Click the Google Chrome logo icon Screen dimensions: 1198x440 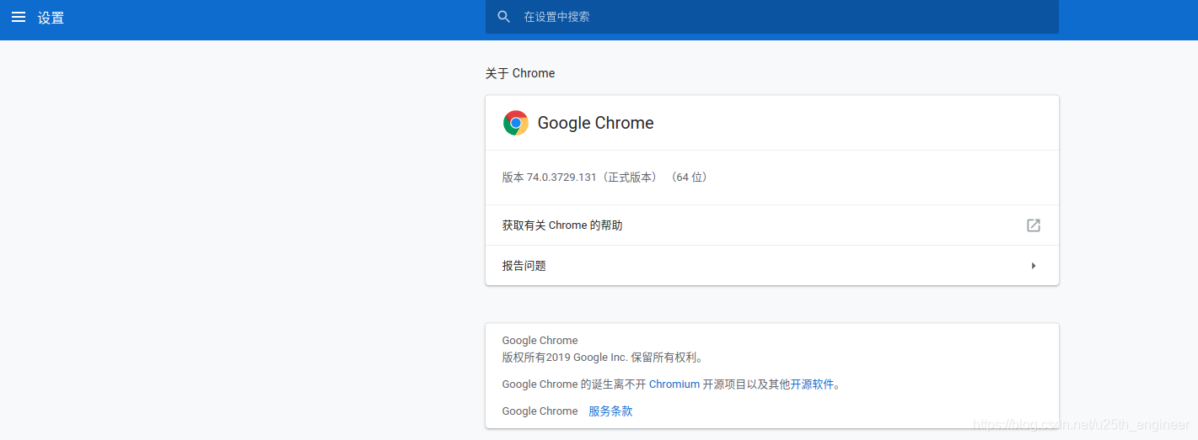pyautogui.click(x=516, y=123)
